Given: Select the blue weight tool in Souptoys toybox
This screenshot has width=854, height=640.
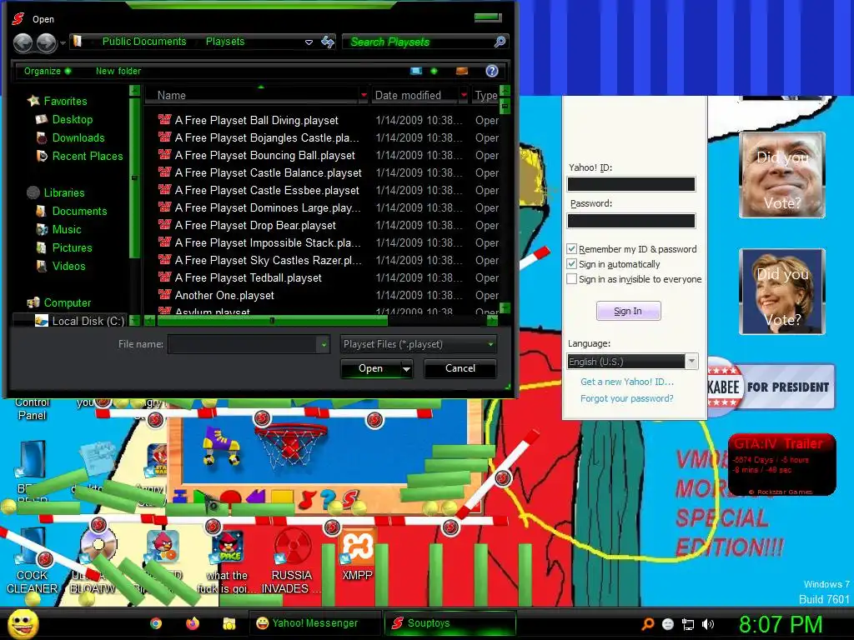Looking at the screenshot, I should coord(180,496).
